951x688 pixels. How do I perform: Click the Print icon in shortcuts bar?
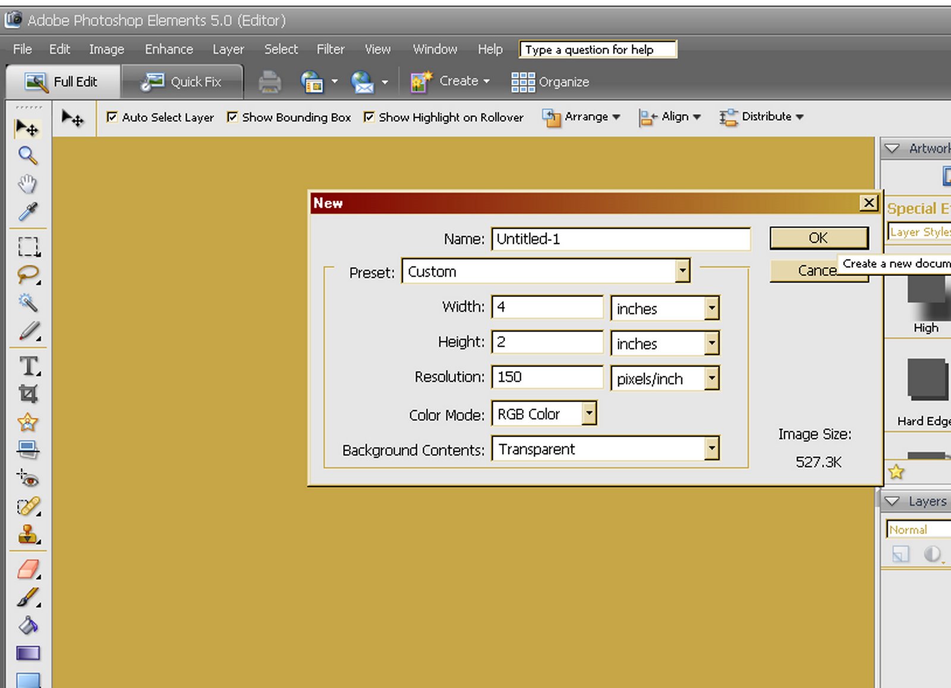pos(270,82)
